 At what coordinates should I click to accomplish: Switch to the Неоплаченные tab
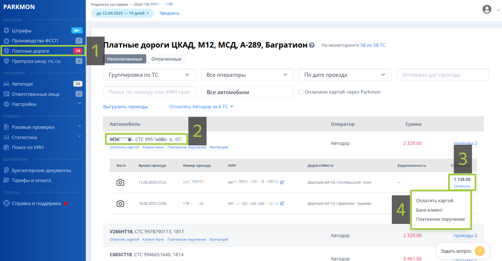(x=125, y=59)
